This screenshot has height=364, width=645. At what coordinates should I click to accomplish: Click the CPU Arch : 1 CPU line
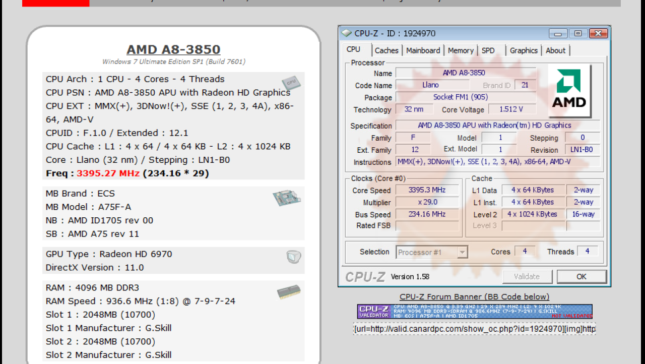[x=135, y=79]
